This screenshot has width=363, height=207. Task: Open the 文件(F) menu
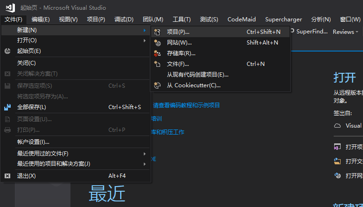(x=13, y=19)
